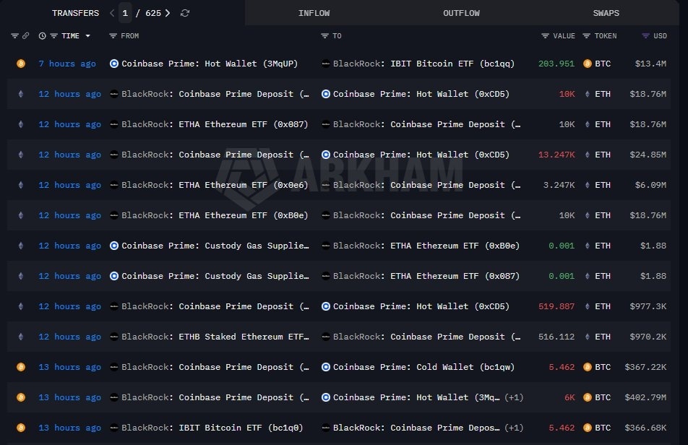Switch to the OUTFLOW tab
The width and height of the screenshot is (688, 445).
pyautogui.click(x=461, y=13)
